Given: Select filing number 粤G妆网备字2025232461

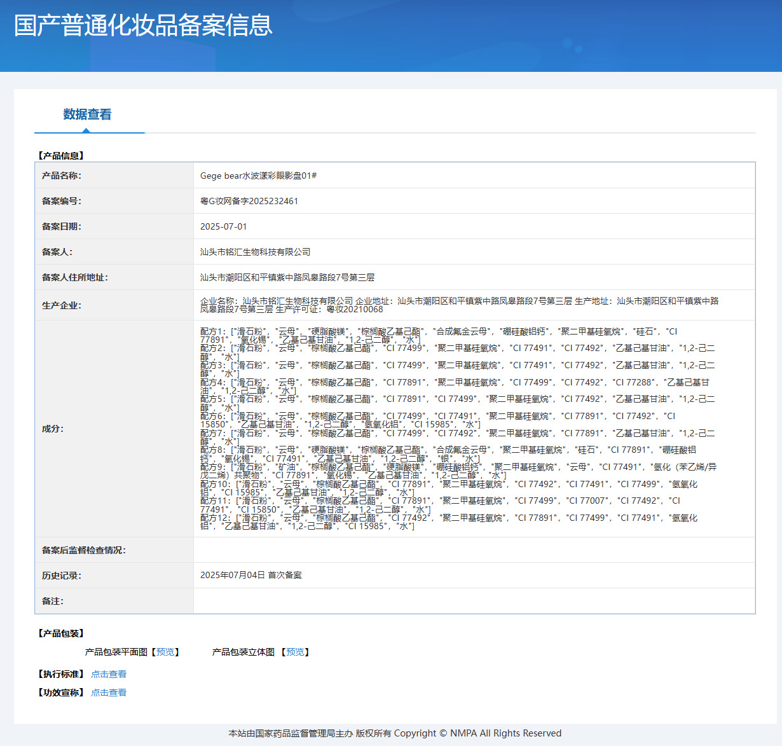Looking at the screenshot, I should (x=249, y=201).
